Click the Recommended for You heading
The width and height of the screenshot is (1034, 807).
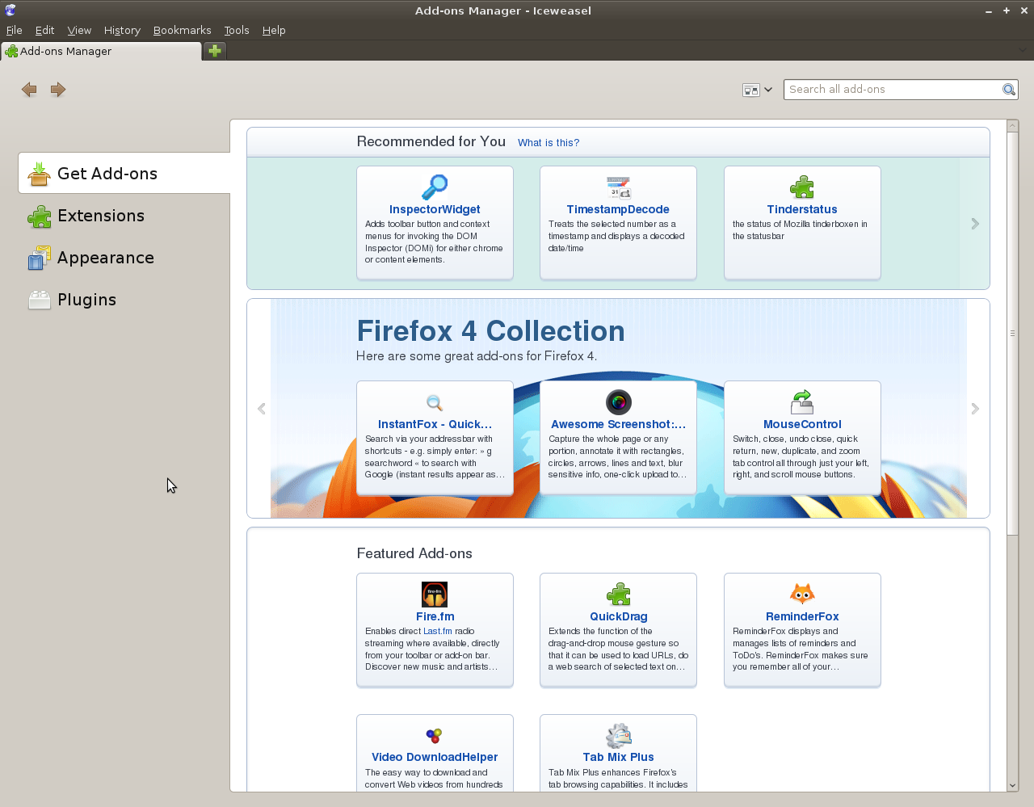(x=431, y=141)
